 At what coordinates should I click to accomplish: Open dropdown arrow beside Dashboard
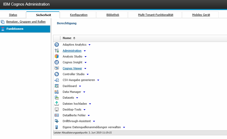click(x=80, y=86)
